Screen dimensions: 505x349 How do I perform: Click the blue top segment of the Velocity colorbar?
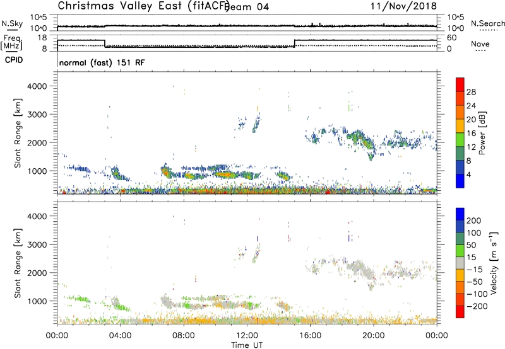click(460, 214)
